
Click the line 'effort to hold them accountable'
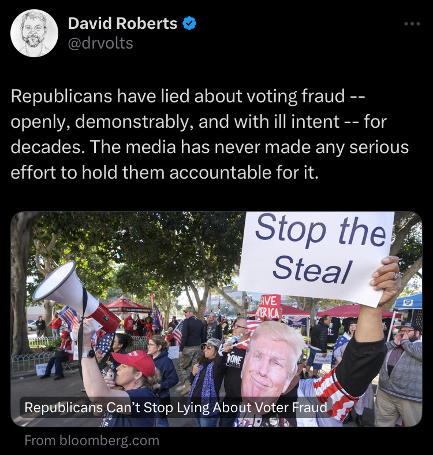click(165, 173)
